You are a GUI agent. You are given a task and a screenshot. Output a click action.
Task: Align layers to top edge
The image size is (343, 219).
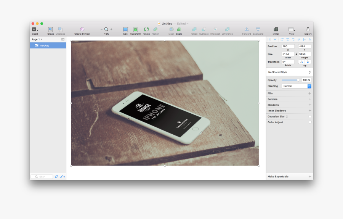pyautogui.click(x=299, y=39)
